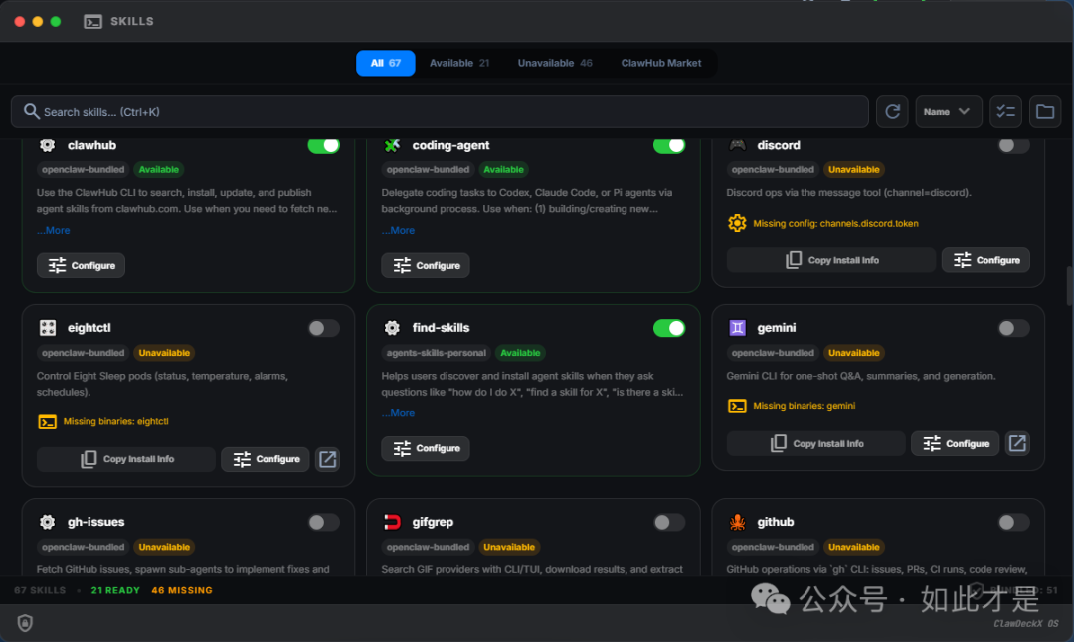Click the search magnifier icon
The image size is (1074, 642).
point(31,111)
